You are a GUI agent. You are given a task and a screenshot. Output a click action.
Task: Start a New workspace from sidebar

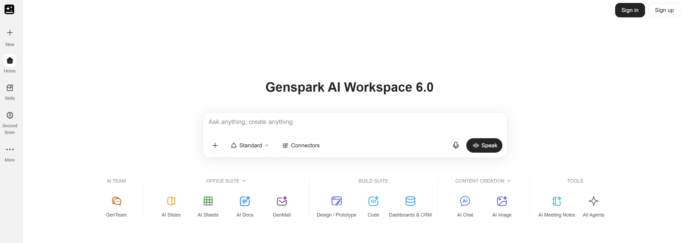pos(10,38)
